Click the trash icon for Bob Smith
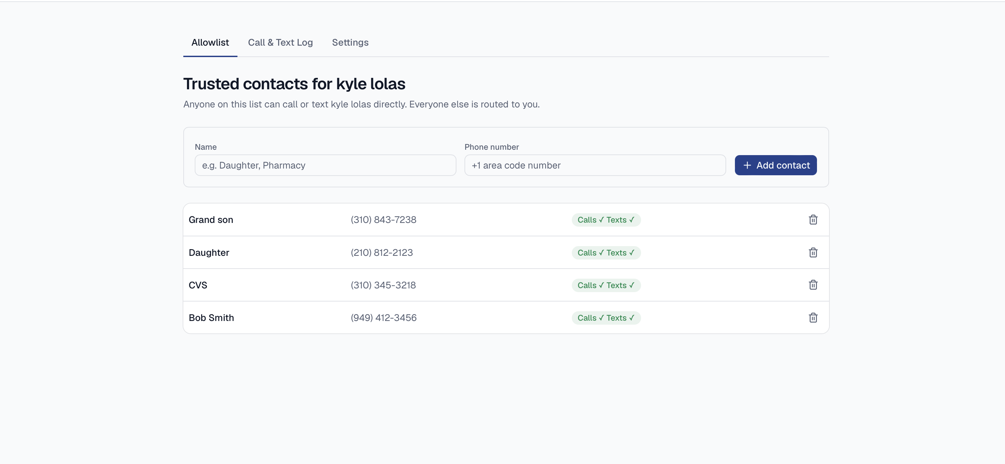 (x=813, y=318)
